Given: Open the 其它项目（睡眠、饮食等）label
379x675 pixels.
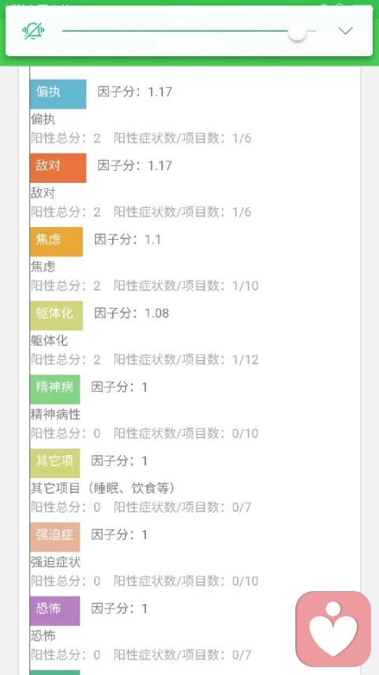Looking at the screenshot, I should [103, 488].
